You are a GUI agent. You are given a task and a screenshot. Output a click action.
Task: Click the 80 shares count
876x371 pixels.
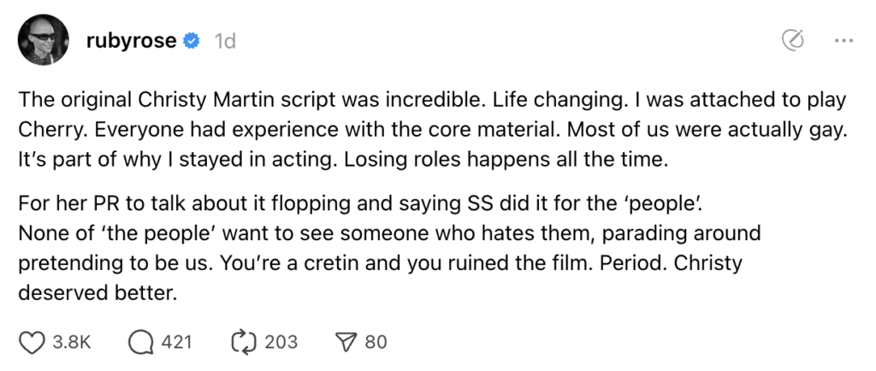pyautogui.click(x=376, y=342)
